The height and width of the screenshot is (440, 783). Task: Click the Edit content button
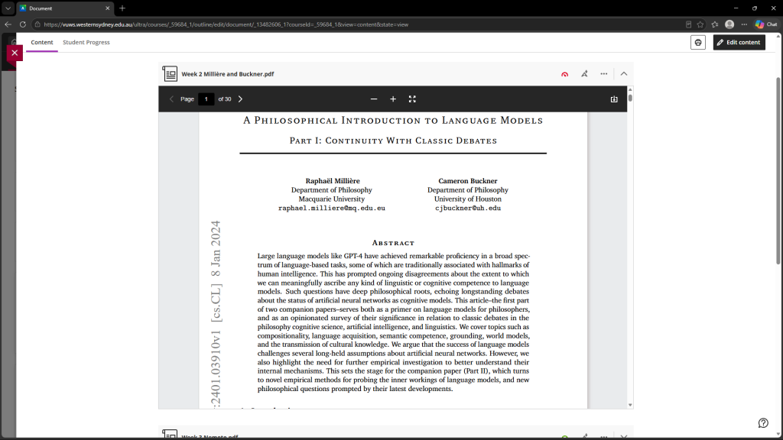click(739, 43)
